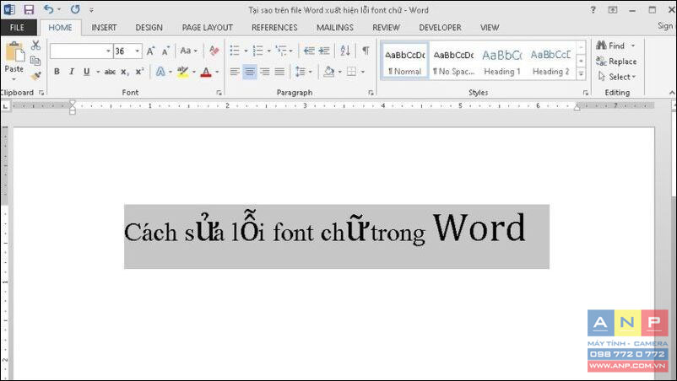
Task: Expand the Styles gallery more arrow
Action: pyautogui.click(x=581, y=74)
